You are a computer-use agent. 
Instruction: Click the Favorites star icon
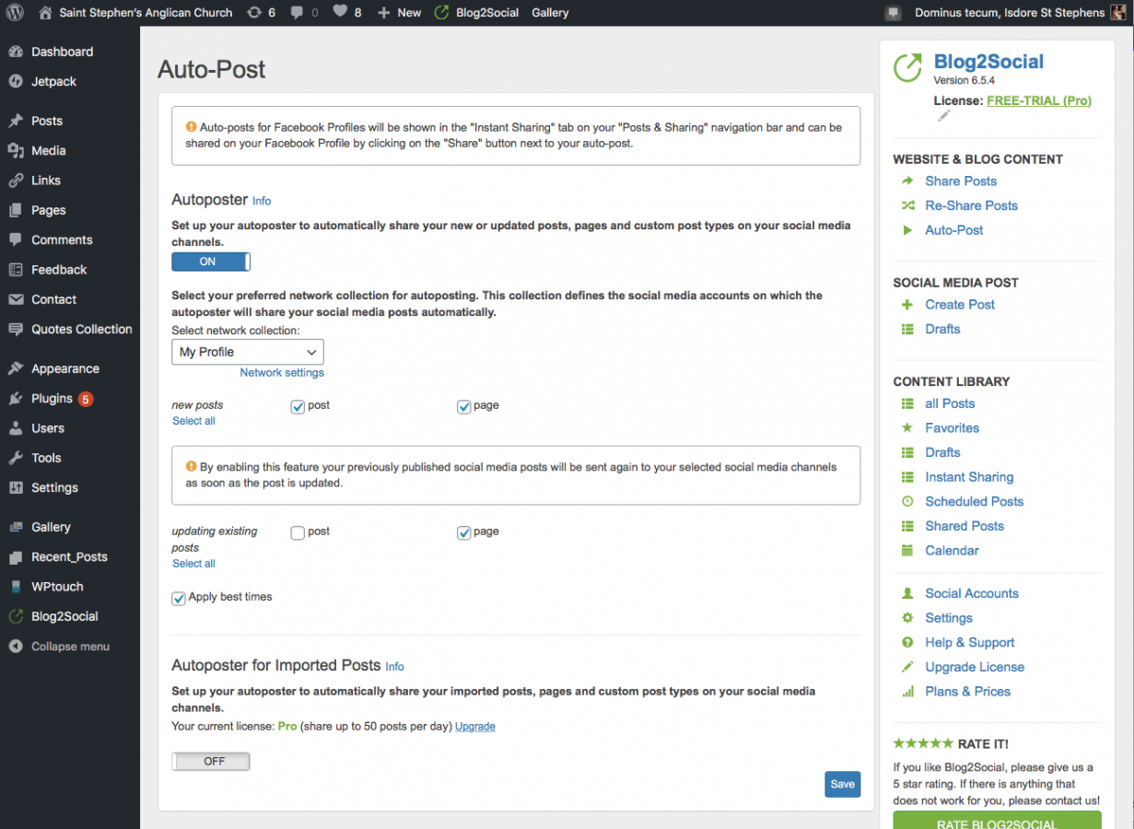[x=907, y=428]
